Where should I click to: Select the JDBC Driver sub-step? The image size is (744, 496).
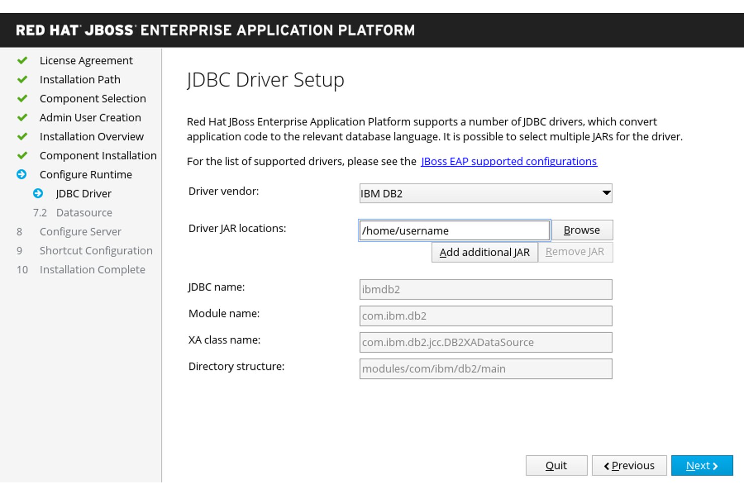[83, 194]
